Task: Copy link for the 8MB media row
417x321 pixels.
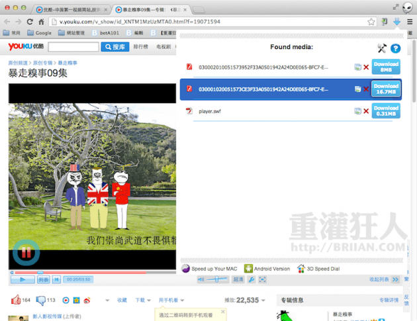Action: click(357, 67)
